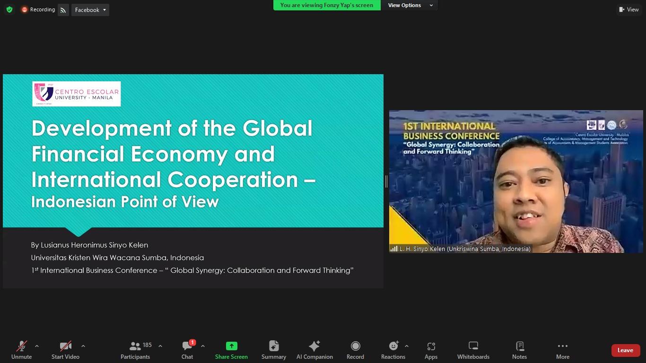The height and width of the screenshot is (363, 646).
Task: Open the Facebook live stream dropdown
Action: (x=90, y=10)
